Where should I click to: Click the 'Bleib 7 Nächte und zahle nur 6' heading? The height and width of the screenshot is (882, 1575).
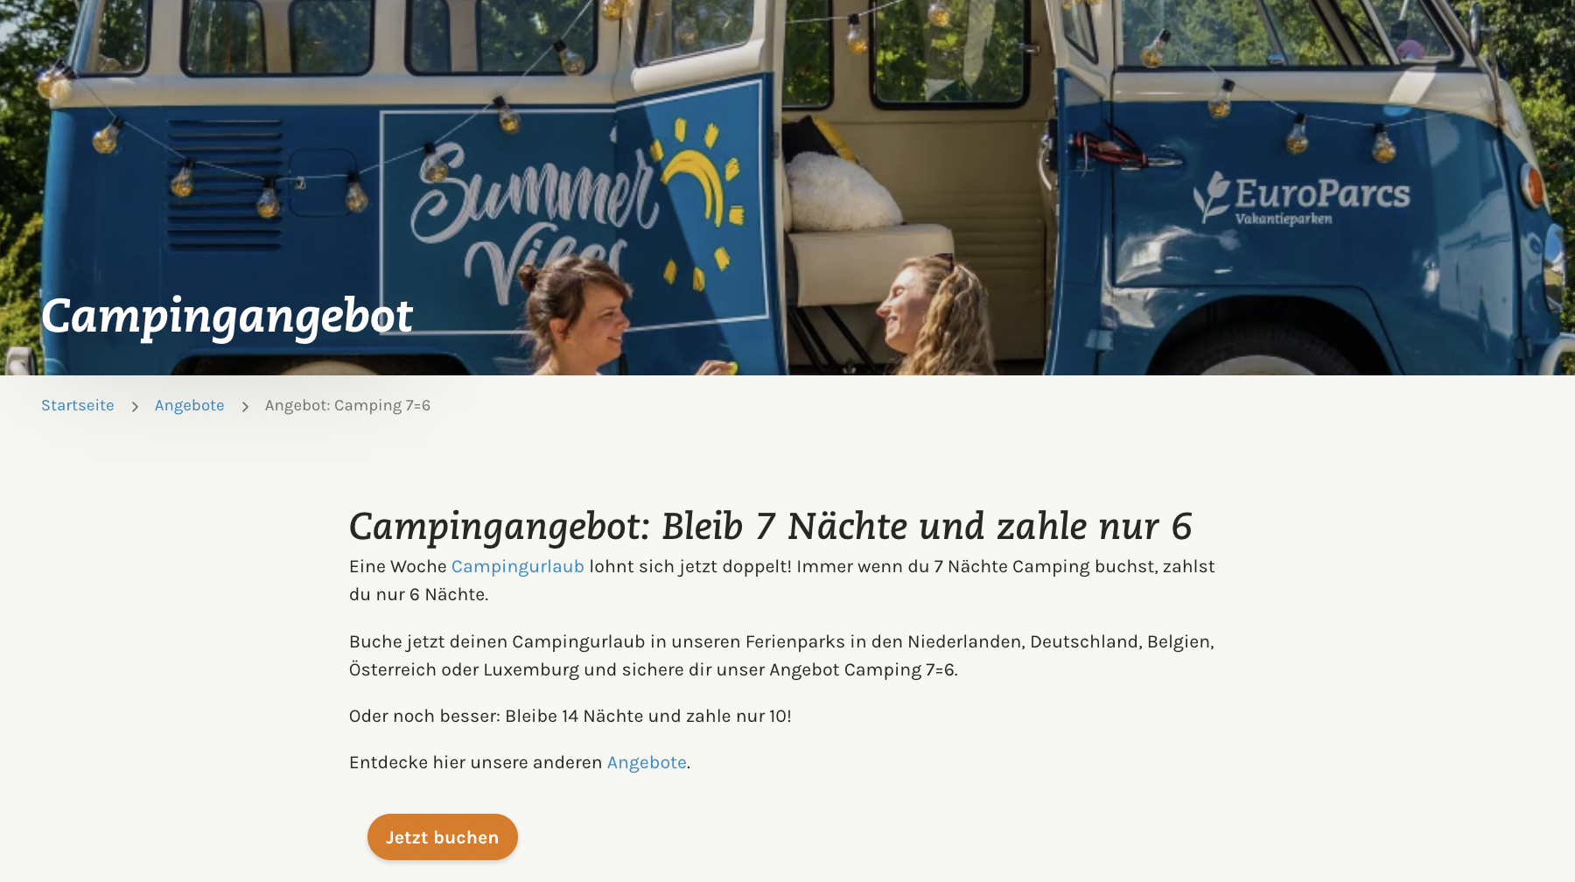[770, 526]
